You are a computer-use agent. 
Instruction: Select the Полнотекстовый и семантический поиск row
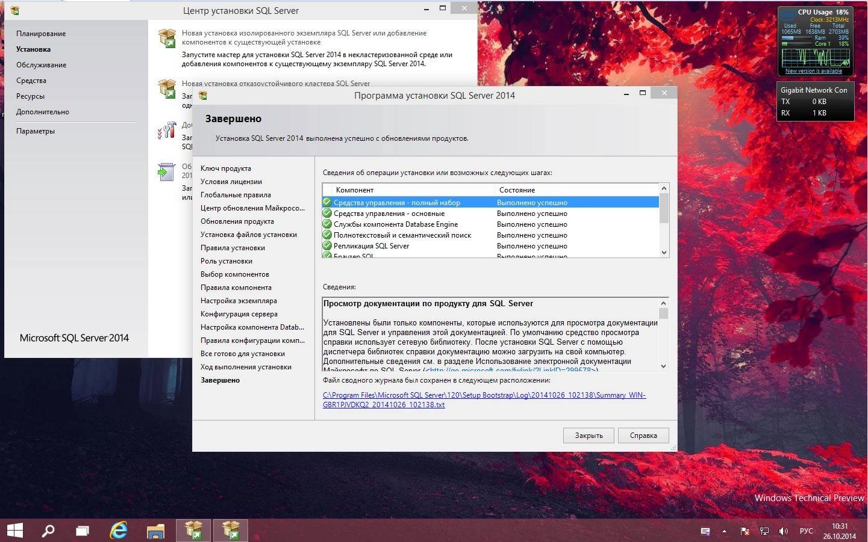tap(490, 235)
